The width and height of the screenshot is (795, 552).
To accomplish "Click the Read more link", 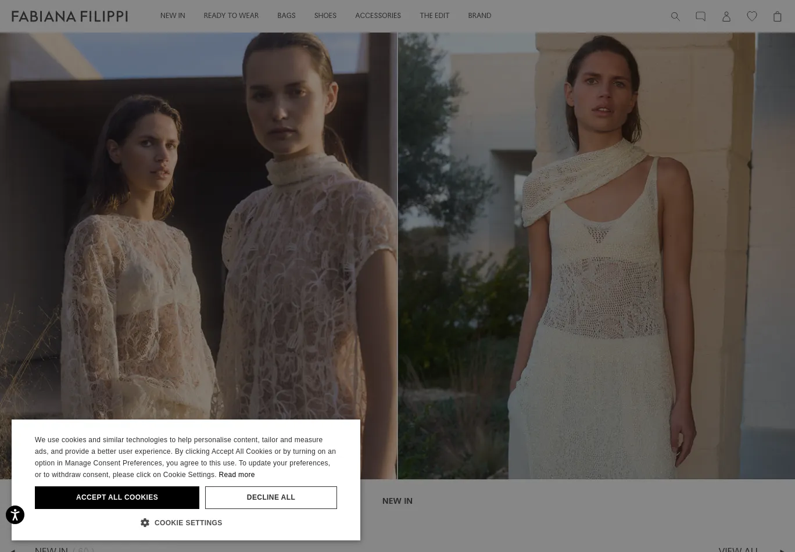I will point(237,475).
